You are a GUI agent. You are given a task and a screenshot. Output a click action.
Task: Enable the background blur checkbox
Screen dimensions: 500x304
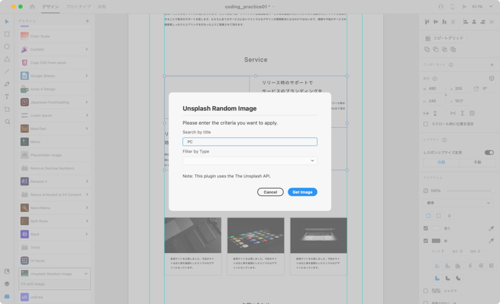(x=426, y=303)
